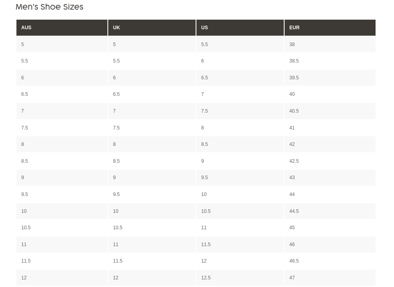Select EUR size 45 cell
This screenshot has height=287, width=394.
(x=330, y=228)
